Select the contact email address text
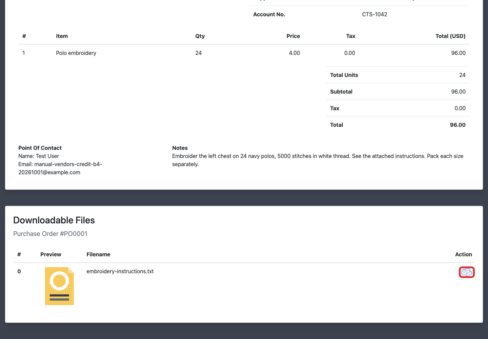 pyautogui.click(x=60, y=168)
